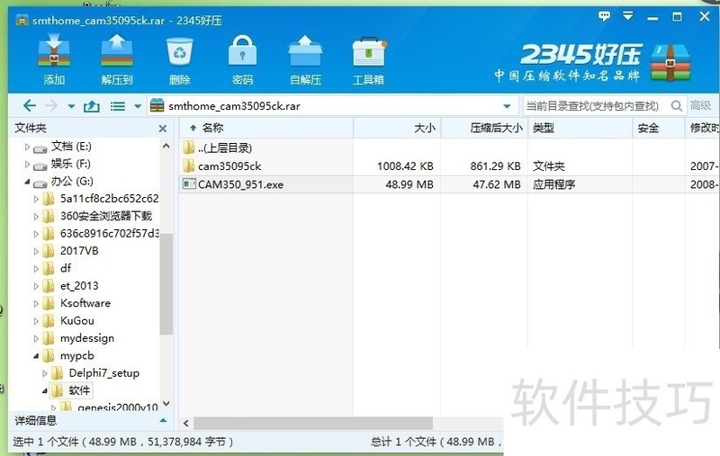
Task: Collapse the mypcb folder node
Action: [36, 356]
